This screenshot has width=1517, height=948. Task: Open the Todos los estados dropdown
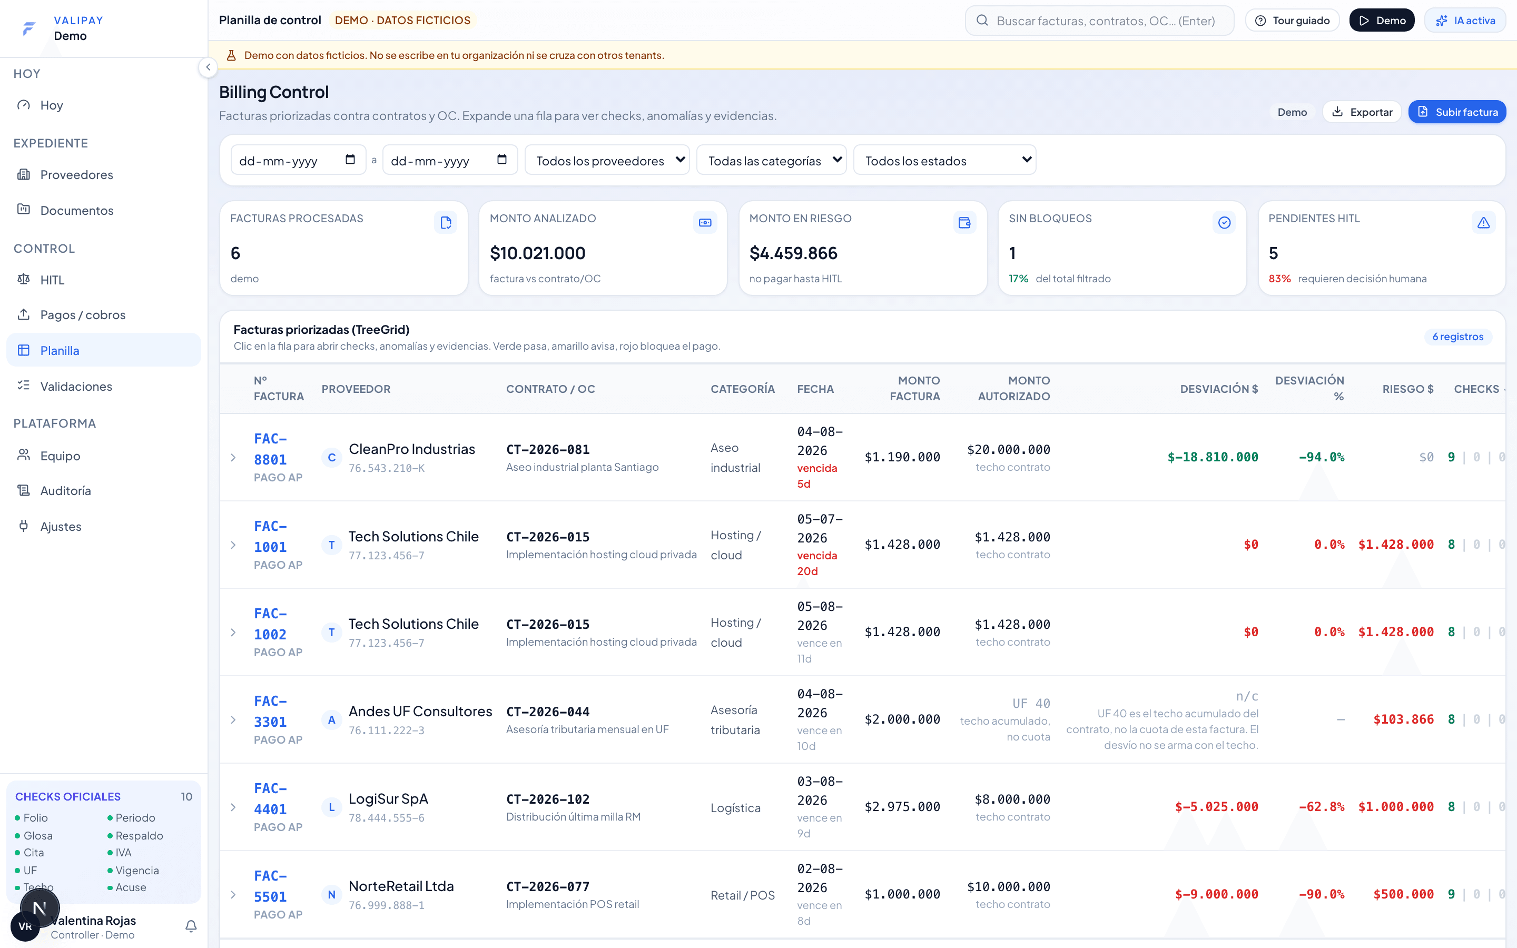coord(944,161)
